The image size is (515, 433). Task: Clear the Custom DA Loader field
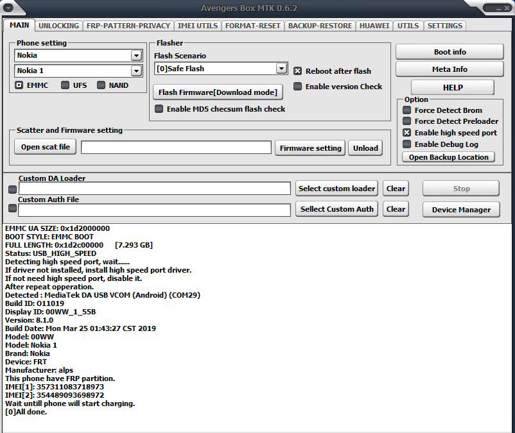point(396,189)
